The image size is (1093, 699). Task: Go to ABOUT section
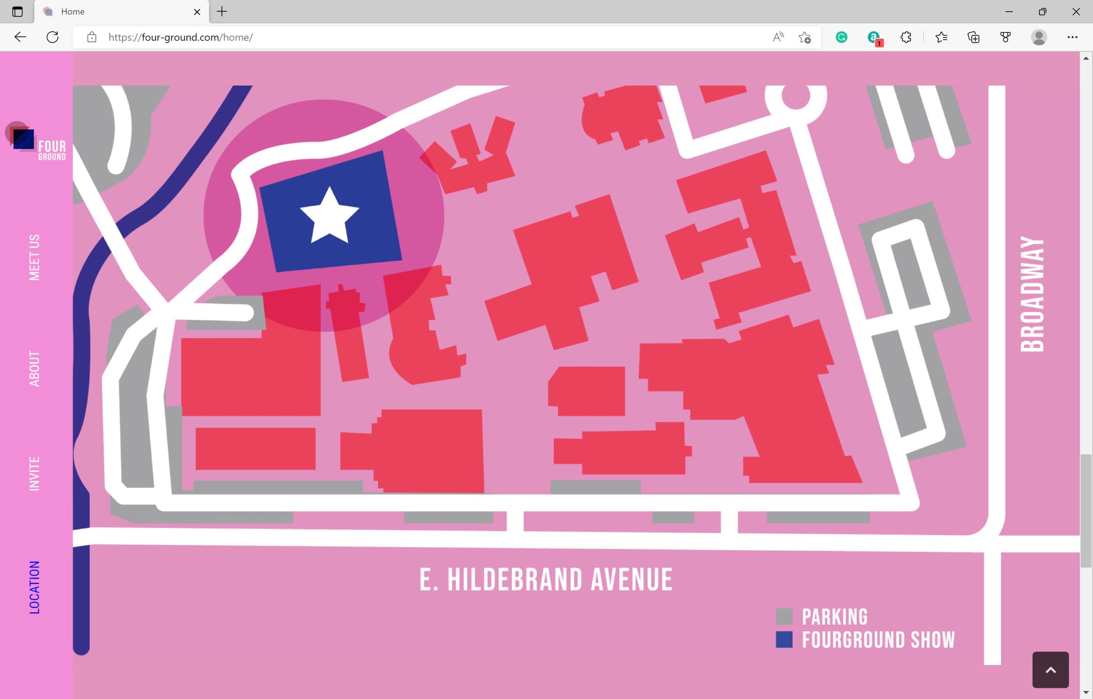point(35,369)
